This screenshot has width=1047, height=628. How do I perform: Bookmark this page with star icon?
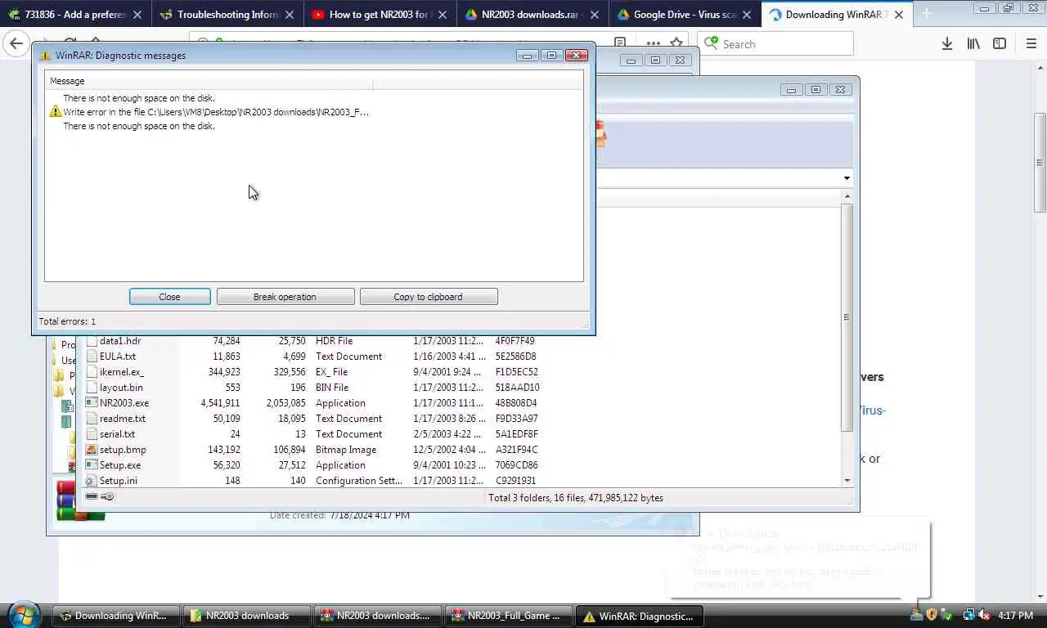pyautogui.click(x=676, y=43)
